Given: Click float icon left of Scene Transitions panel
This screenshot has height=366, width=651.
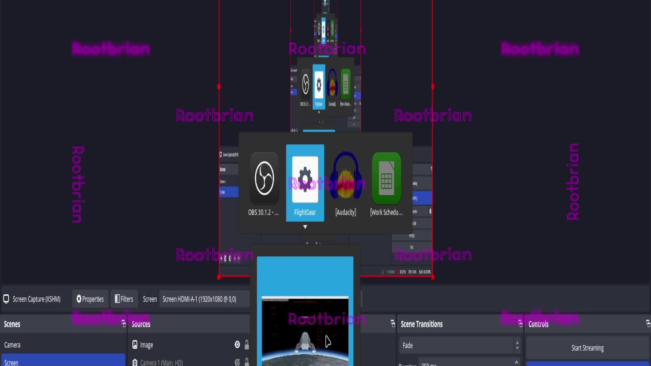Looking at the screenshot, I should click(393, 323).
